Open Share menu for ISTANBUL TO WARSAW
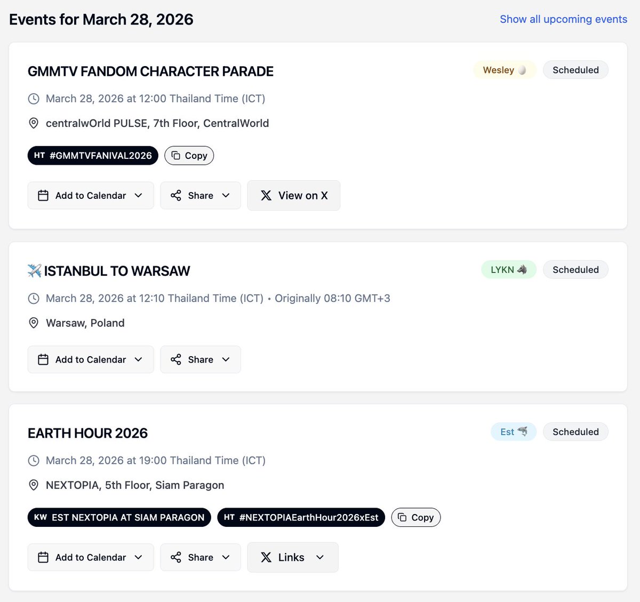 201,359
